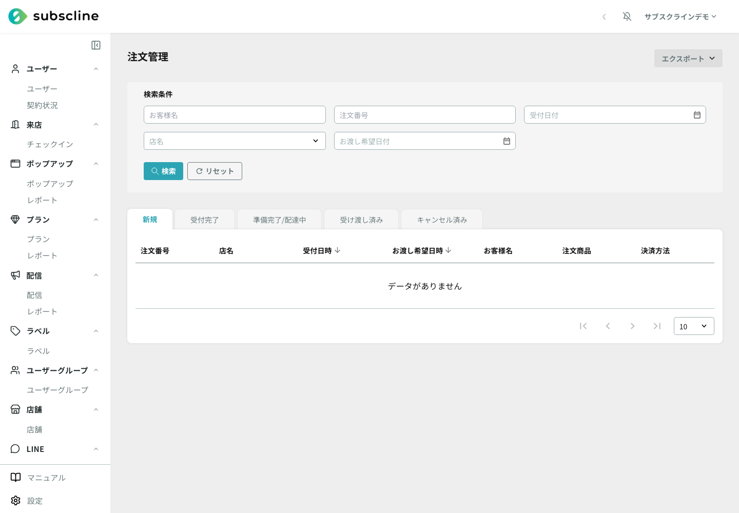Image resolution: width=739 pixels, height=513 pixels.
Task: Collapse the ユーザーグループ section chevron
Action: coord(96,370)
